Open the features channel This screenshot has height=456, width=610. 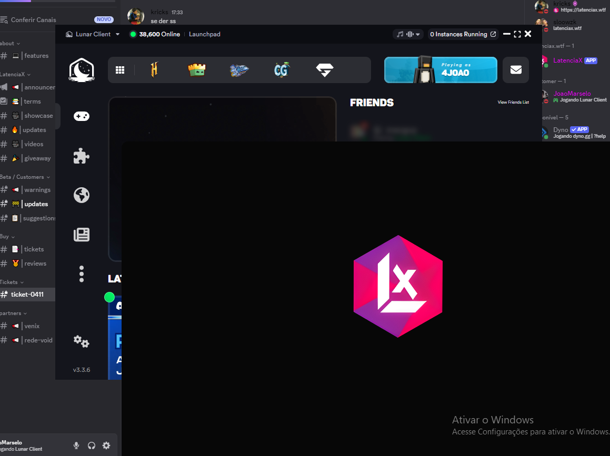(27, 56)
